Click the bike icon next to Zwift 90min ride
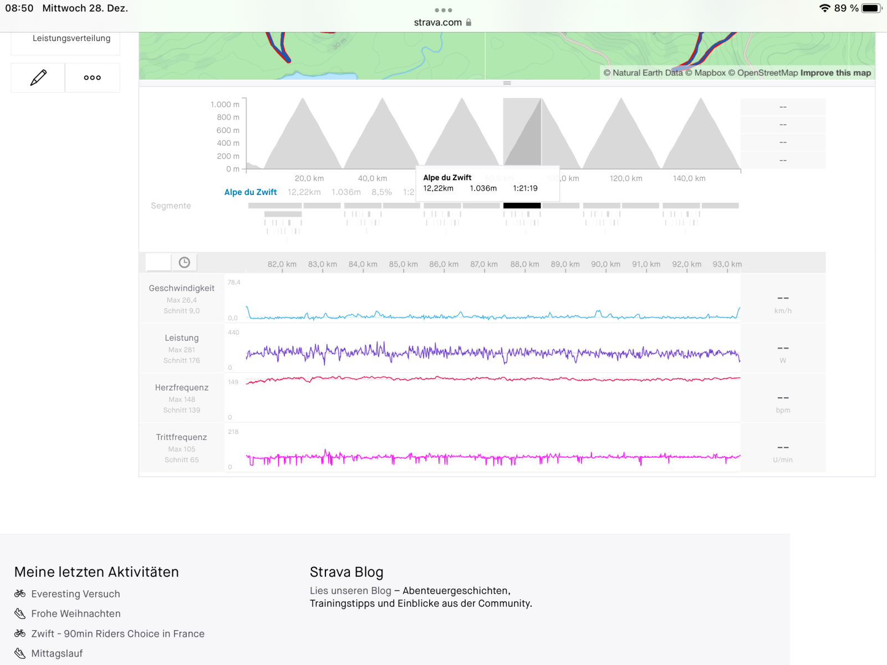The image size is (887, 665). [20, 633]
